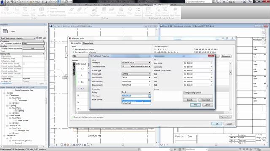Click the Update Circuits ribbon tool
The height and width of the screenshot is (151, 270).
158,11
